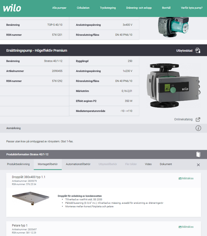
Task: Switch to Produktbeskrivning tab
Action: coord(18,164)
